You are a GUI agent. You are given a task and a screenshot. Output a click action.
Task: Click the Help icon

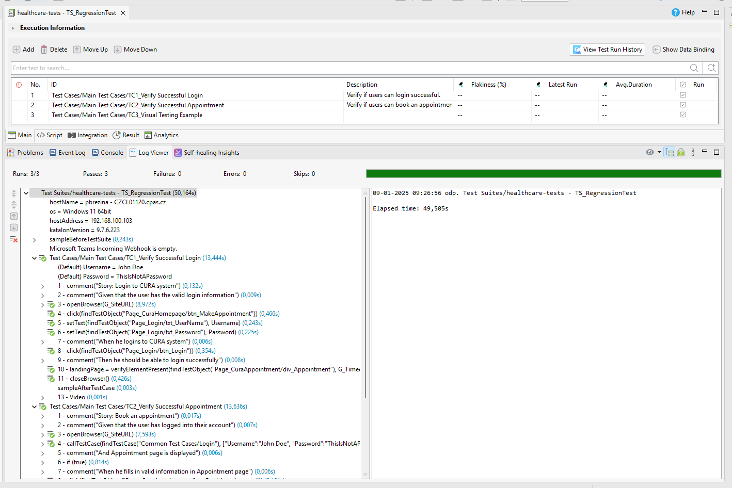(675, 12)
